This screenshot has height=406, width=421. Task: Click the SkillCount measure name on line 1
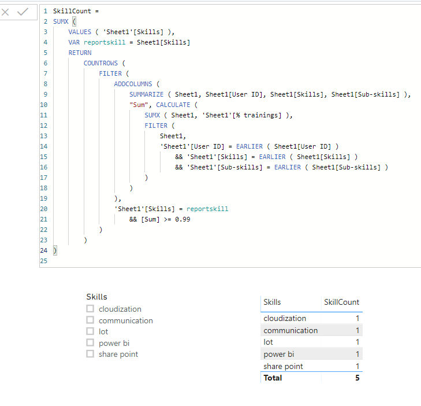pos(72,11)
